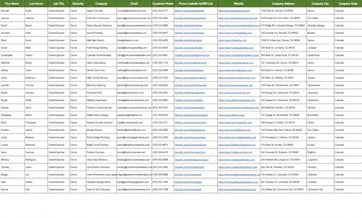
Task: Select the city cell 'Colorado Springs'
Action: click(x=320, y=26)
